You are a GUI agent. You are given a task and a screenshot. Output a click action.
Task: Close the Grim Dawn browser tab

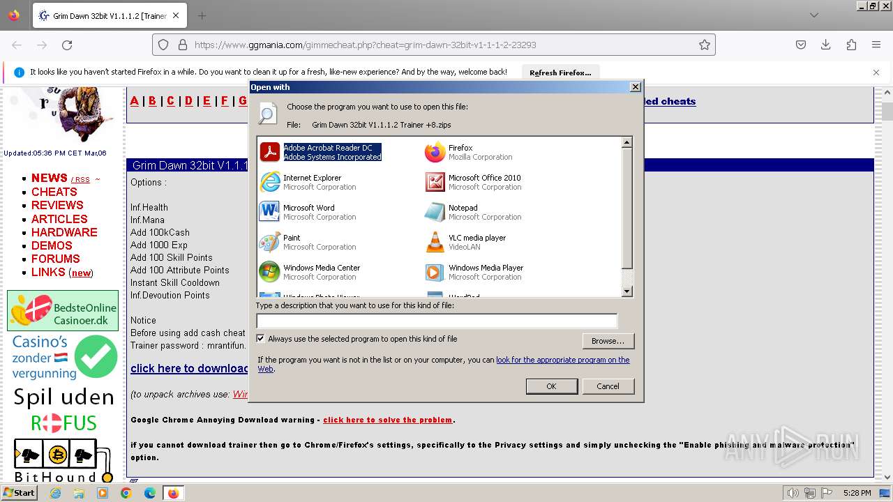pos(176,15)
